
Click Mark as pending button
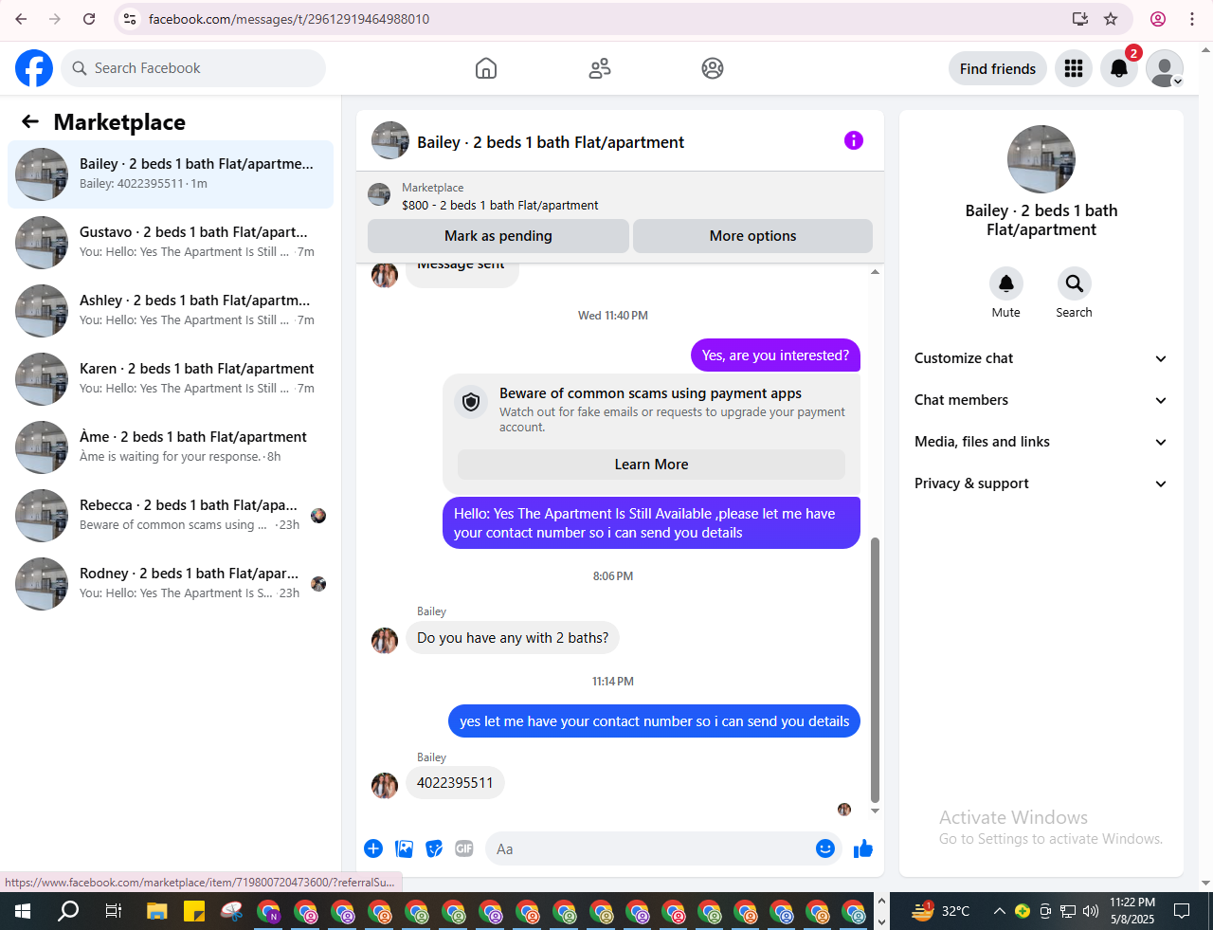[x=498, y=236]
